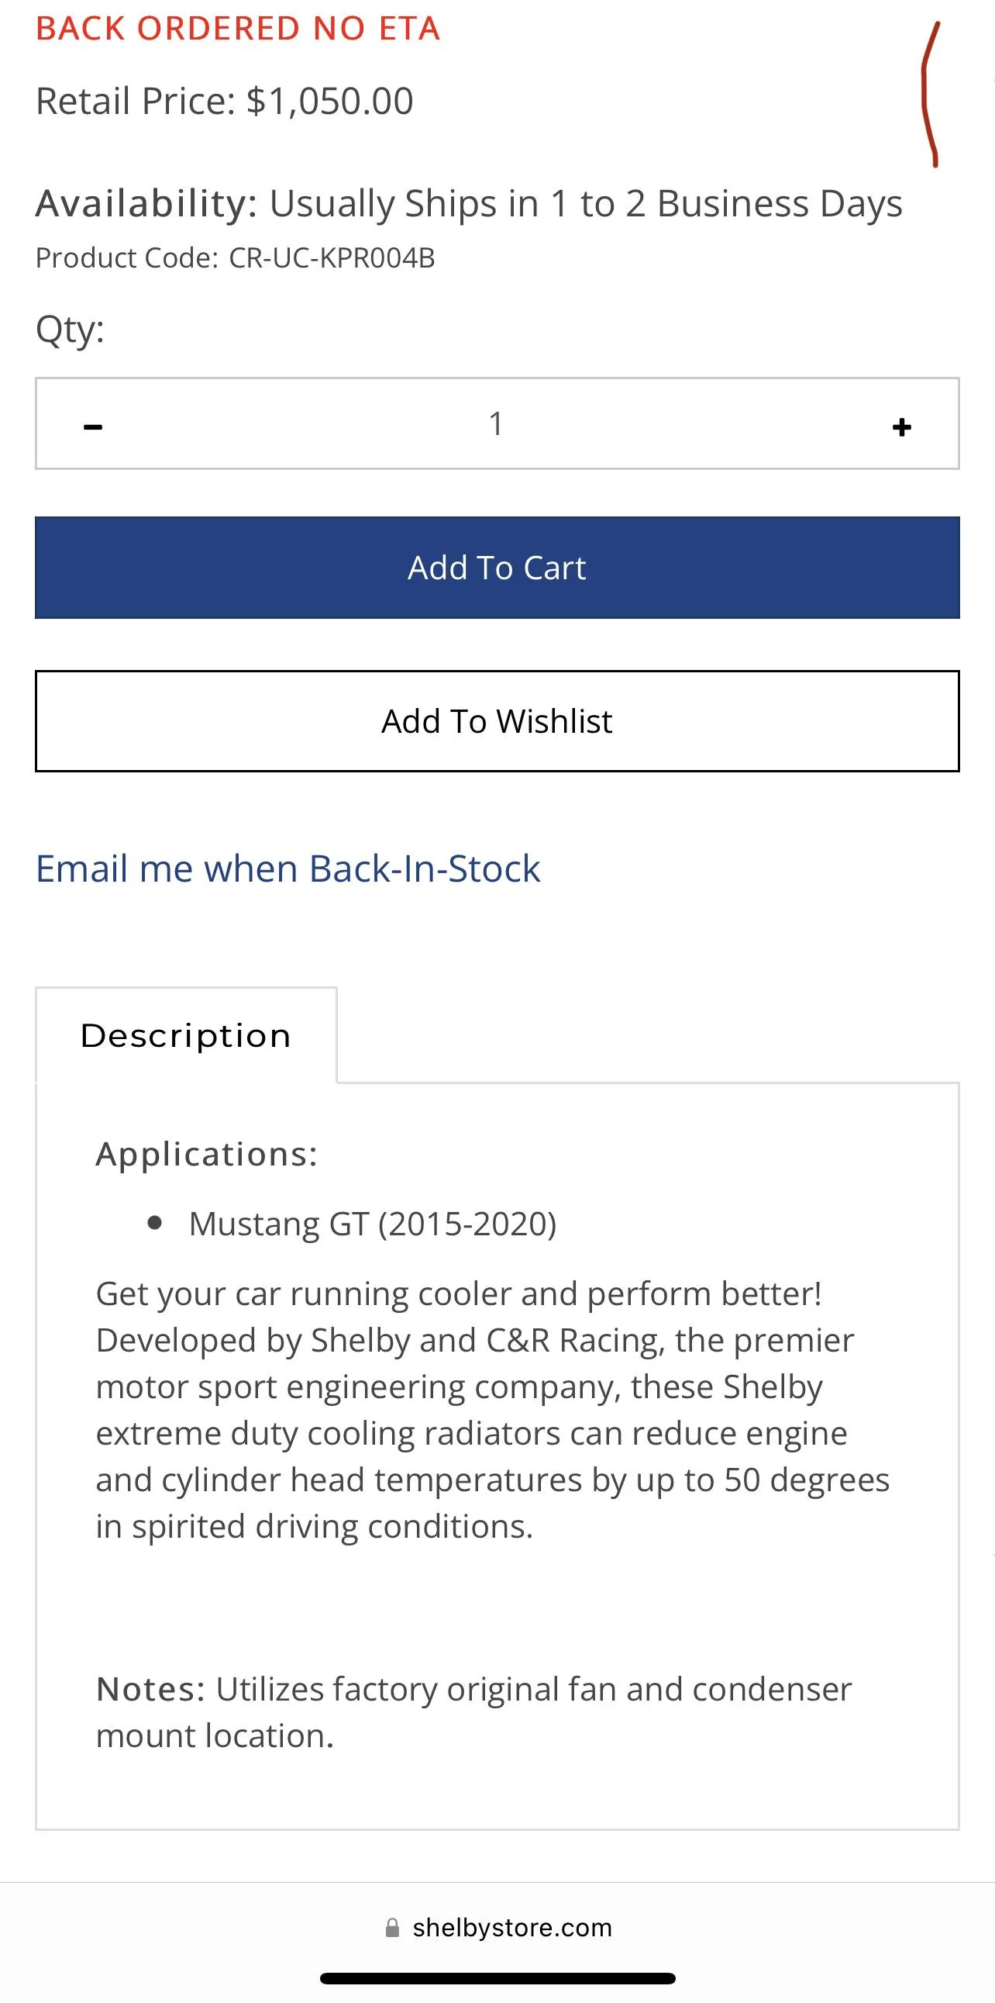
Task: Click the BACK ORDERED NO ETA notice
Action: click(x=238, y=29)
